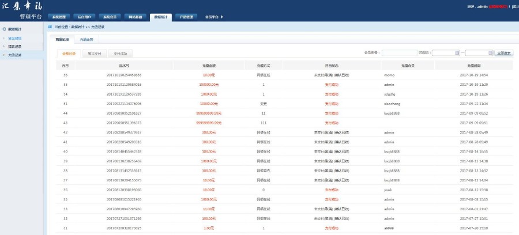519x235 pixels.
Task: Select the 数据统计 top navigation tab
Action: pyautogui.click(x=161, y=17)
